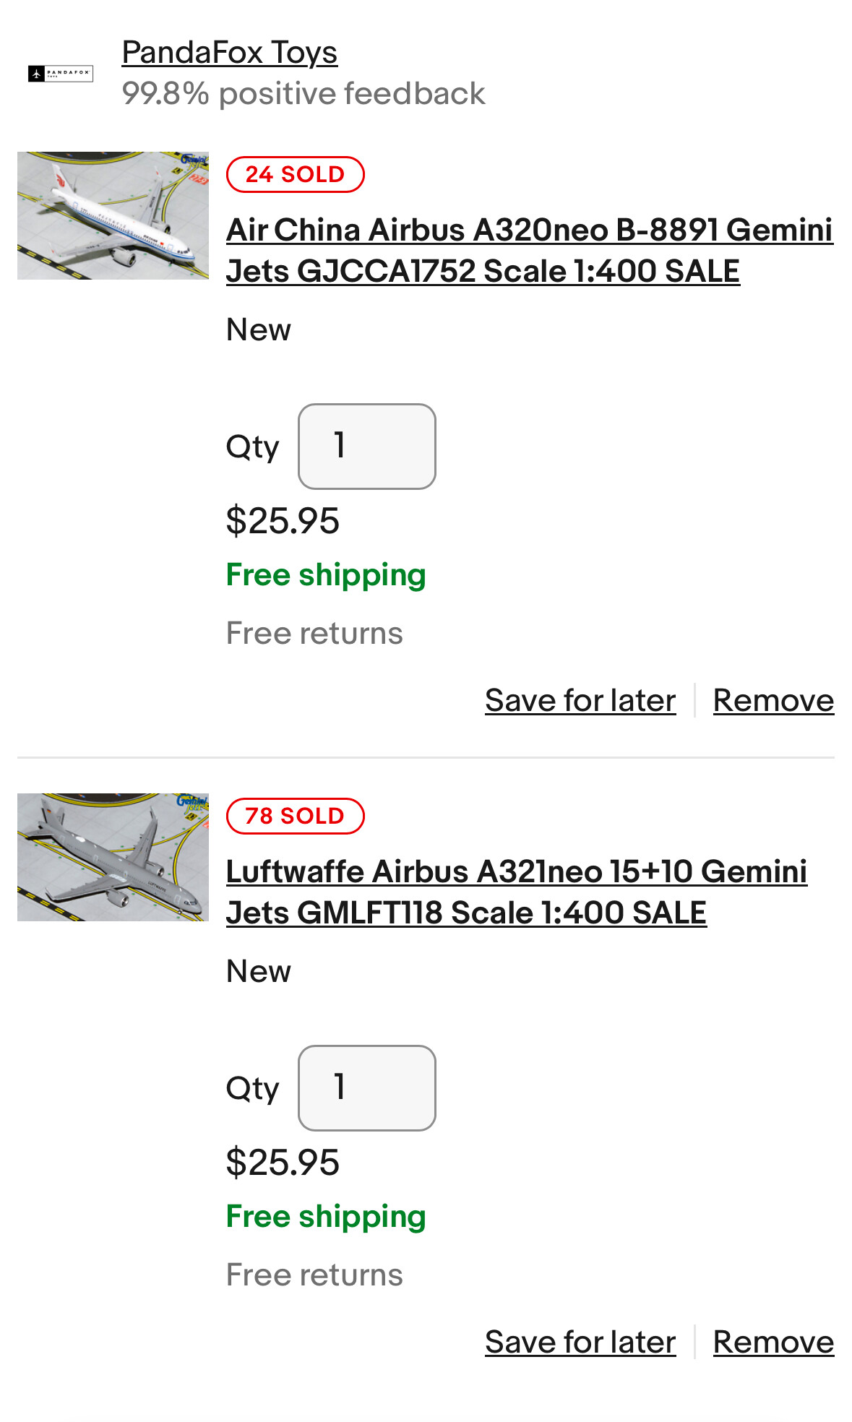Click Free returns under Luftwaffe item
Viewport: 852px width, 1422px height.
click(314, 1275)
